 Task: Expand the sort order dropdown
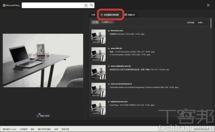click(x=201, y=23)
